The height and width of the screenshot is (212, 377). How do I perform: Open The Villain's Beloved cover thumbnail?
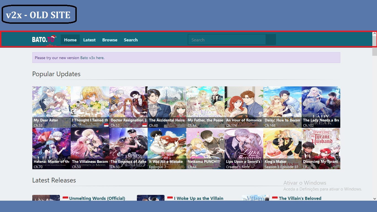pos(256,198)
